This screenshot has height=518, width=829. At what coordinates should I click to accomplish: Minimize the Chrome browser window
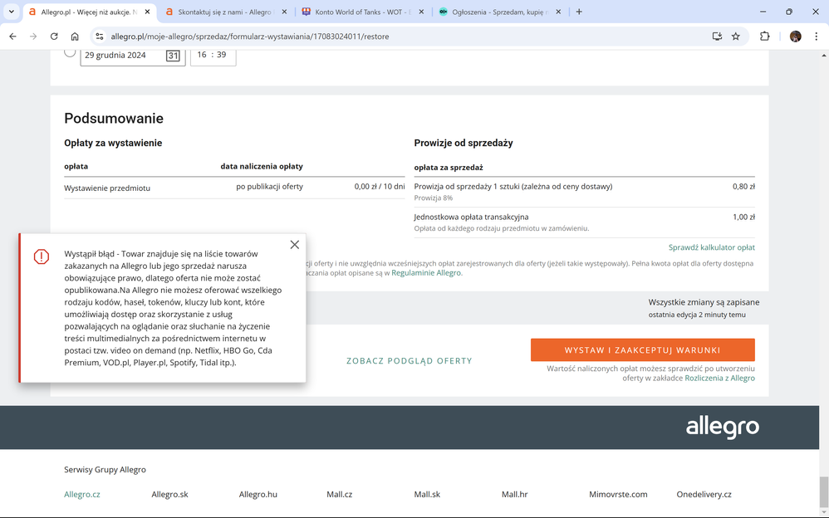point(763,12)
